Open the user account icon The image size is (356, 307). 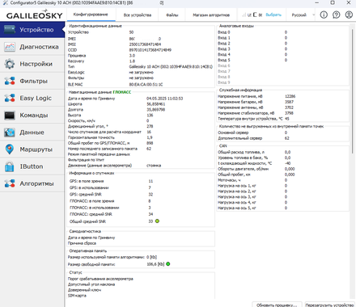pos(349,15)
